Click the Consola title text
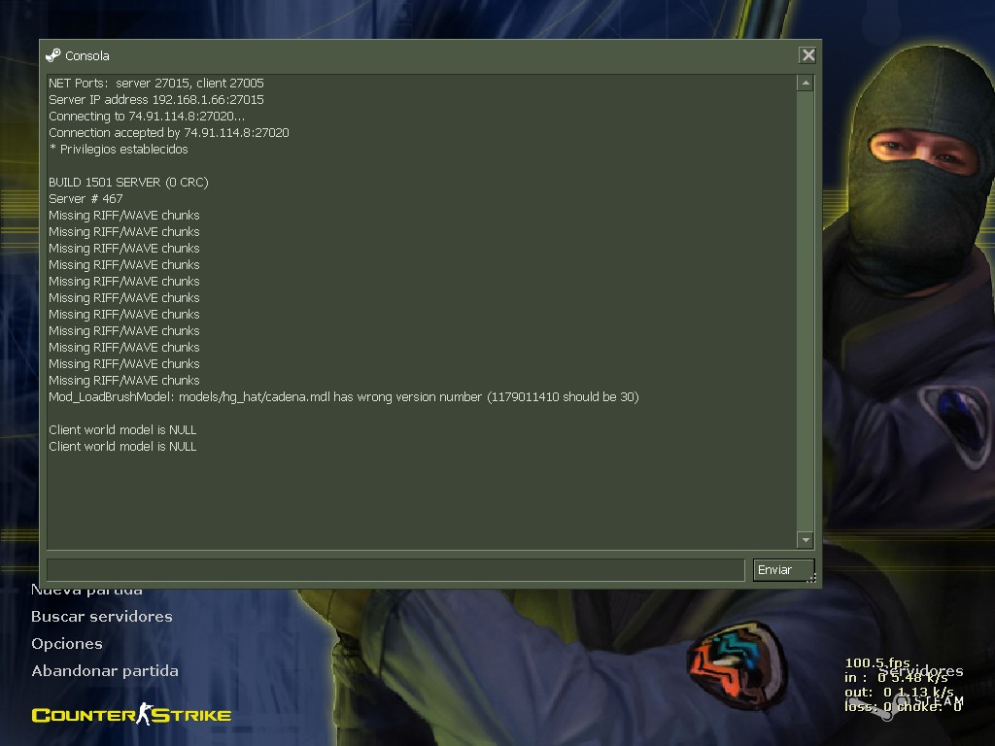 pos(86,55)
